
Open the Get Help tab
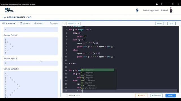(25, 23)
